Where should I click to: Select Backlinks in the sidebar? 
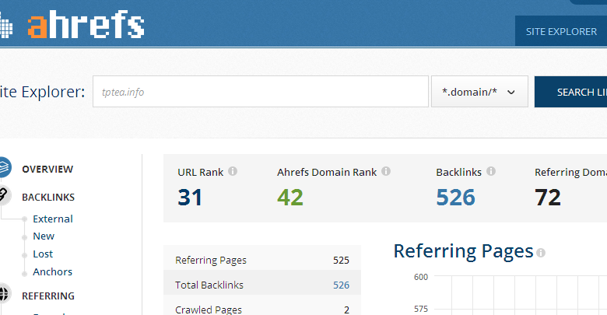[48, 197]
